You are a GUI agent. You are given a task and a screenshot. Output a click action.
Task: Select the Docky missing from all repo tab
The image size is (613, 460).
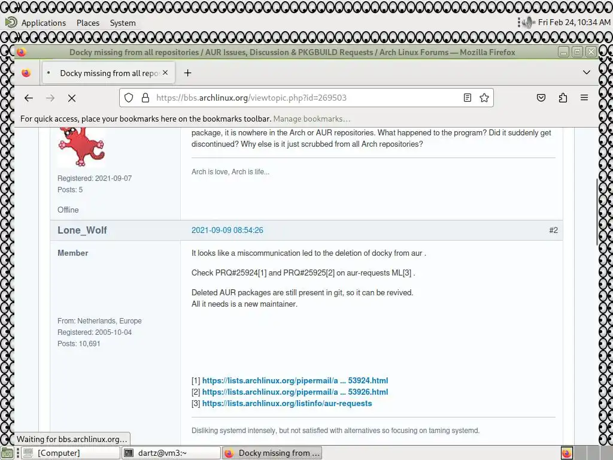108,72
